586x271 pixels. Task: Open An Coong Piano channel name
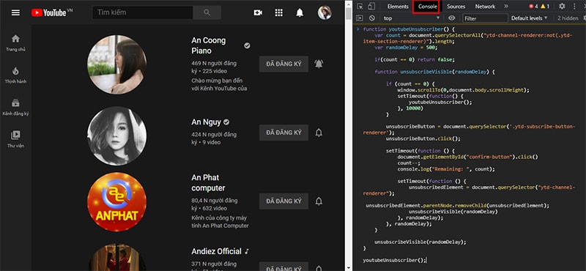[x=209, y=45]
